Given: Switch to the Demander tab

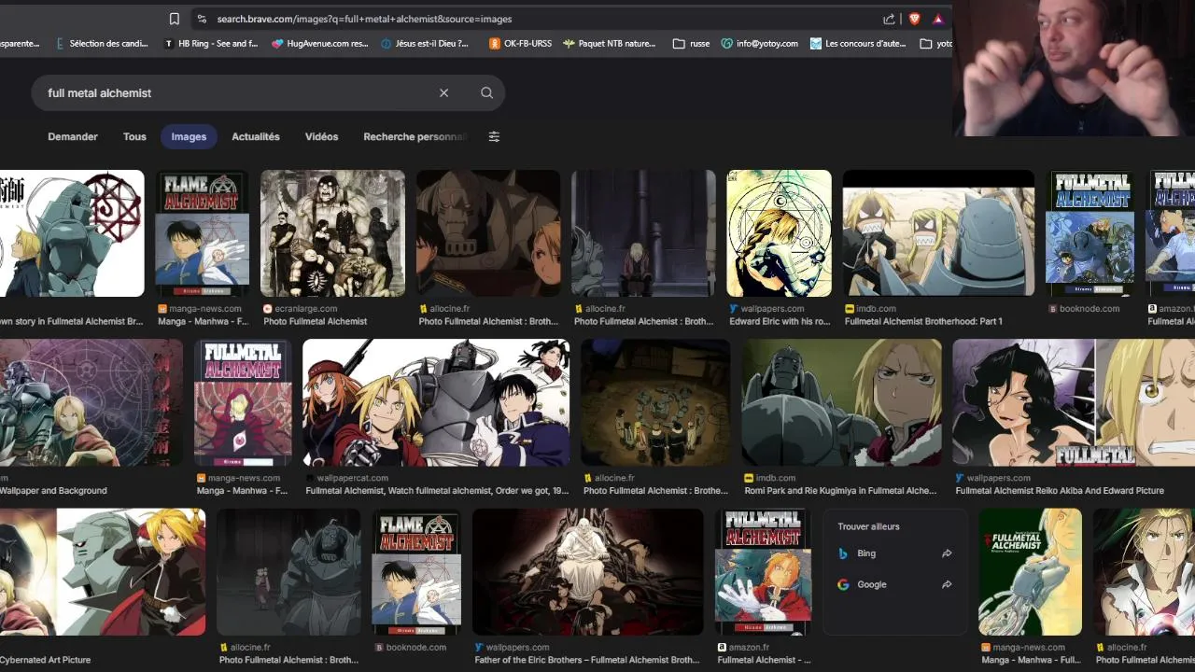Looking at the screenshot, I should (73, 136).
